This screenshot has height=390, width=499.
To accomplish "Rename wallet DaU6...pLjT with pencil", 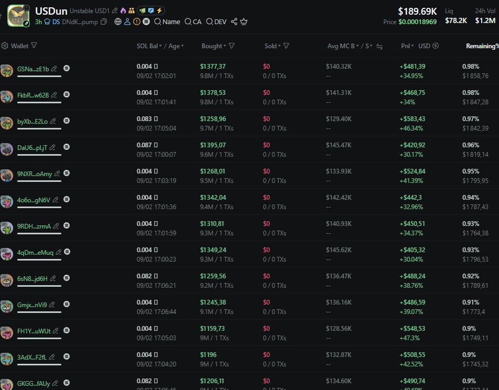I will pyautogui.click(x=52, y=147).
